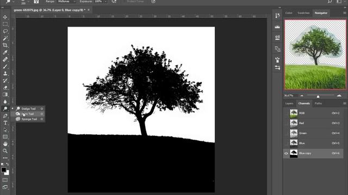Show the Green channel visibility
This screenshot has height=195, width=348.
(x=286, y=133)
